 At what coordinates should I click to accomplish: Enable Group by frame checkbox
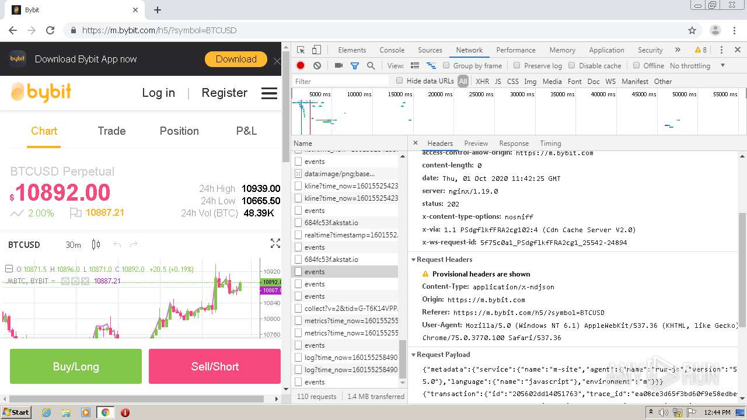click(x=446, y=65)
